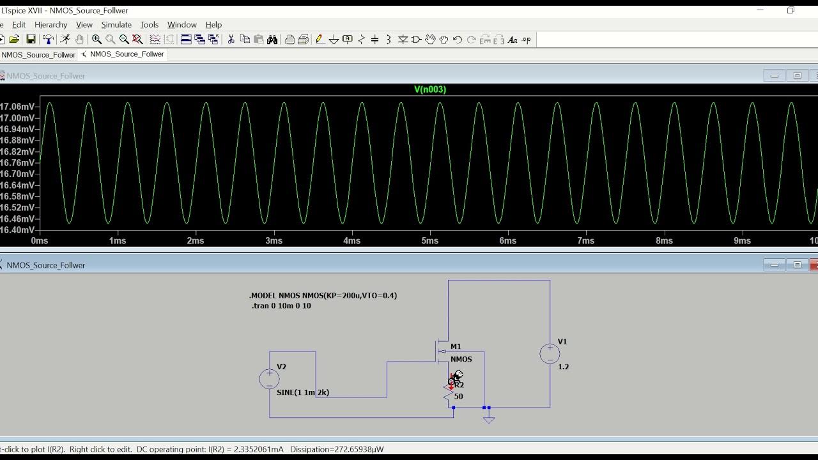Save the schematic with the floppy disk icon
The width and height of the screenshot is (818, 460).
31,40
